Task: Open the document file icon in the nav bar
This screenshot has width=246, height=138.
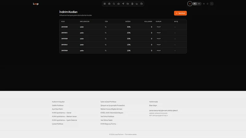Action: [132, 4]
